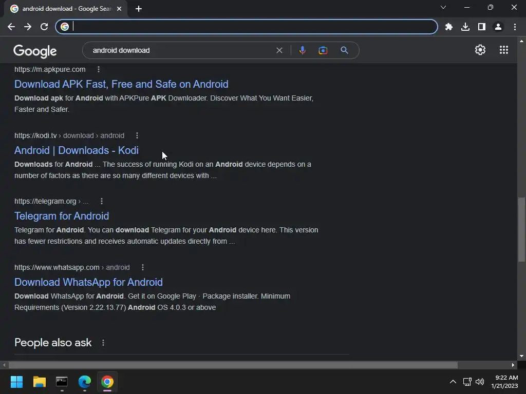
Task: Open Google quick settings gear
Action: click(480, 50)
